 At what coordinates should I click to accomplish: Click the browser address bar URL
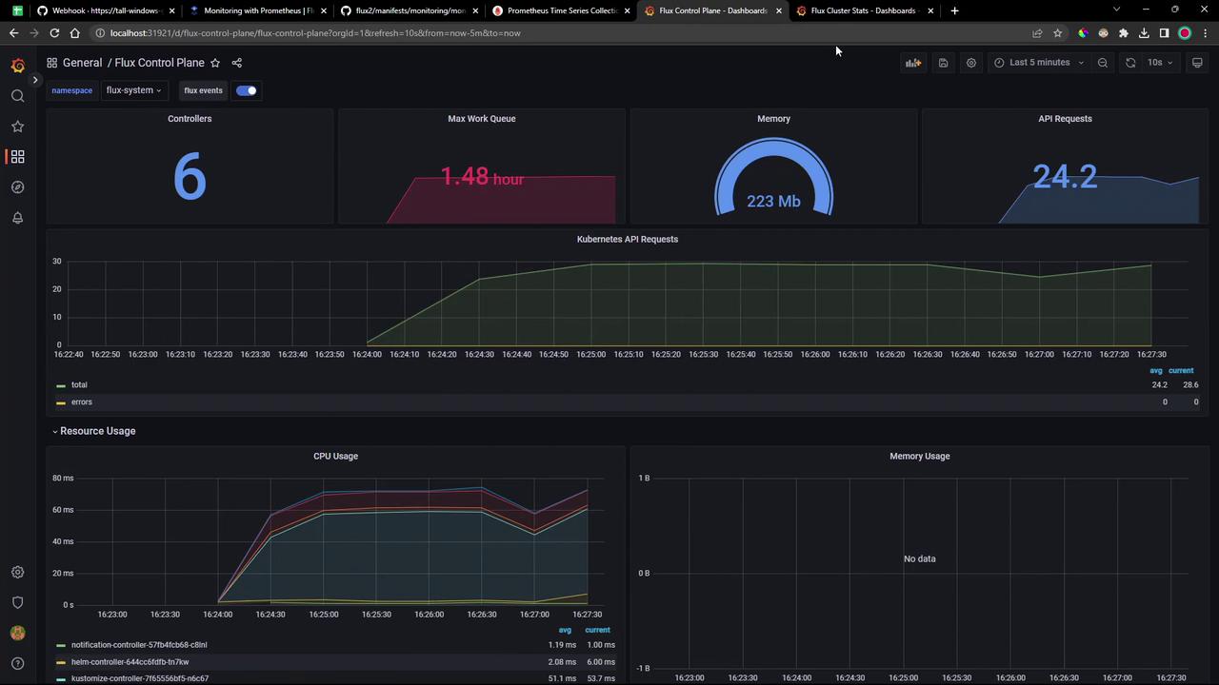point(314,33)
